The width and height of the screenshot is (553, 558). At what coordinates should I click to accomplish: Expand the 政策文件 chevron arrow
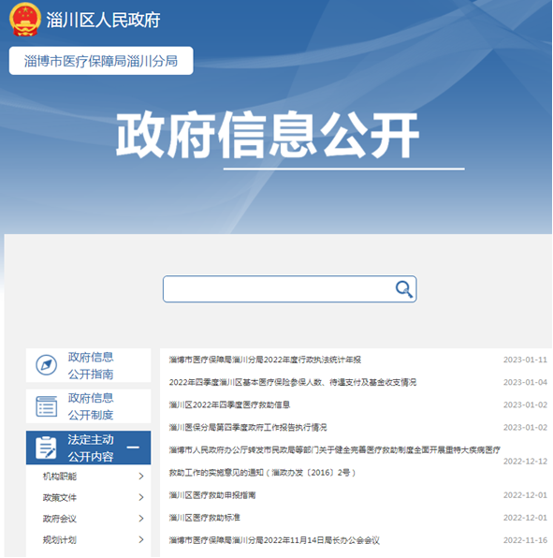141,497
